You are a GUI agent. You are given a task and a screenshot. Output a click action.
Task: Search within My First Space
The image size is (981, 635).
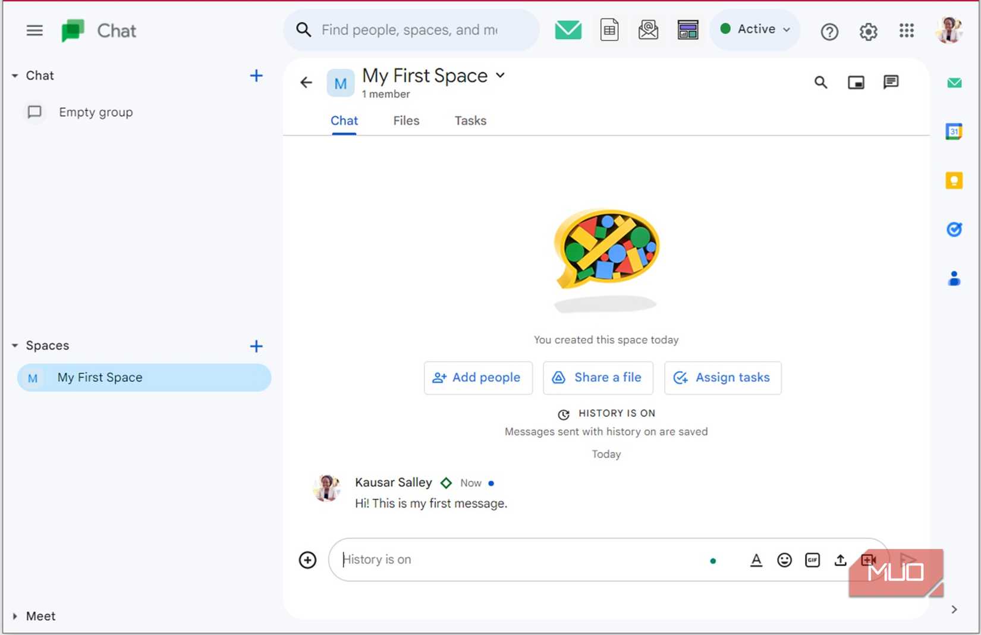tap(820, 82)
